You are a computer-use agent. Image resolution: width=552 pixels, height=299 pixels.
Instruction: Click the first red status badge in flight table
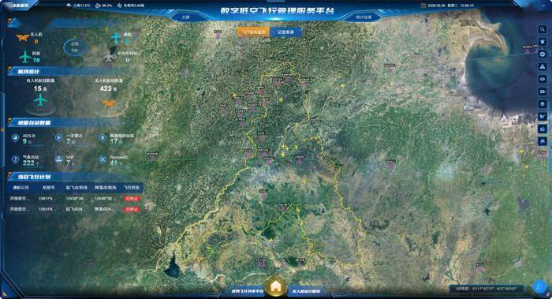pos(132,199)
